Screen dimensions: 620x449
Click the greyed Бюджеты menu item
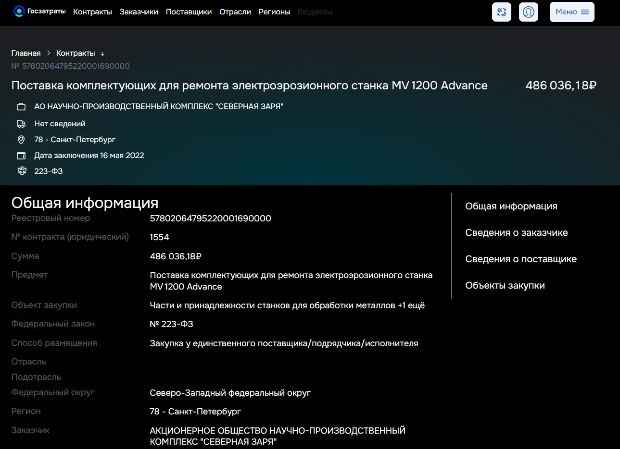(315, 12)
